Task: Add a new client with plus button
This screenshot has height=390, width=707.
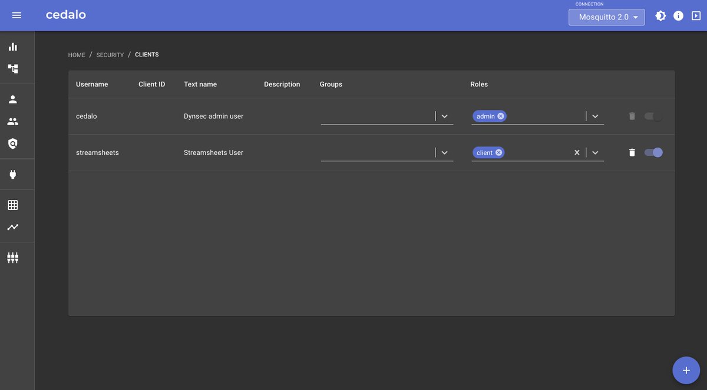Action: click(x=686, y=370)
